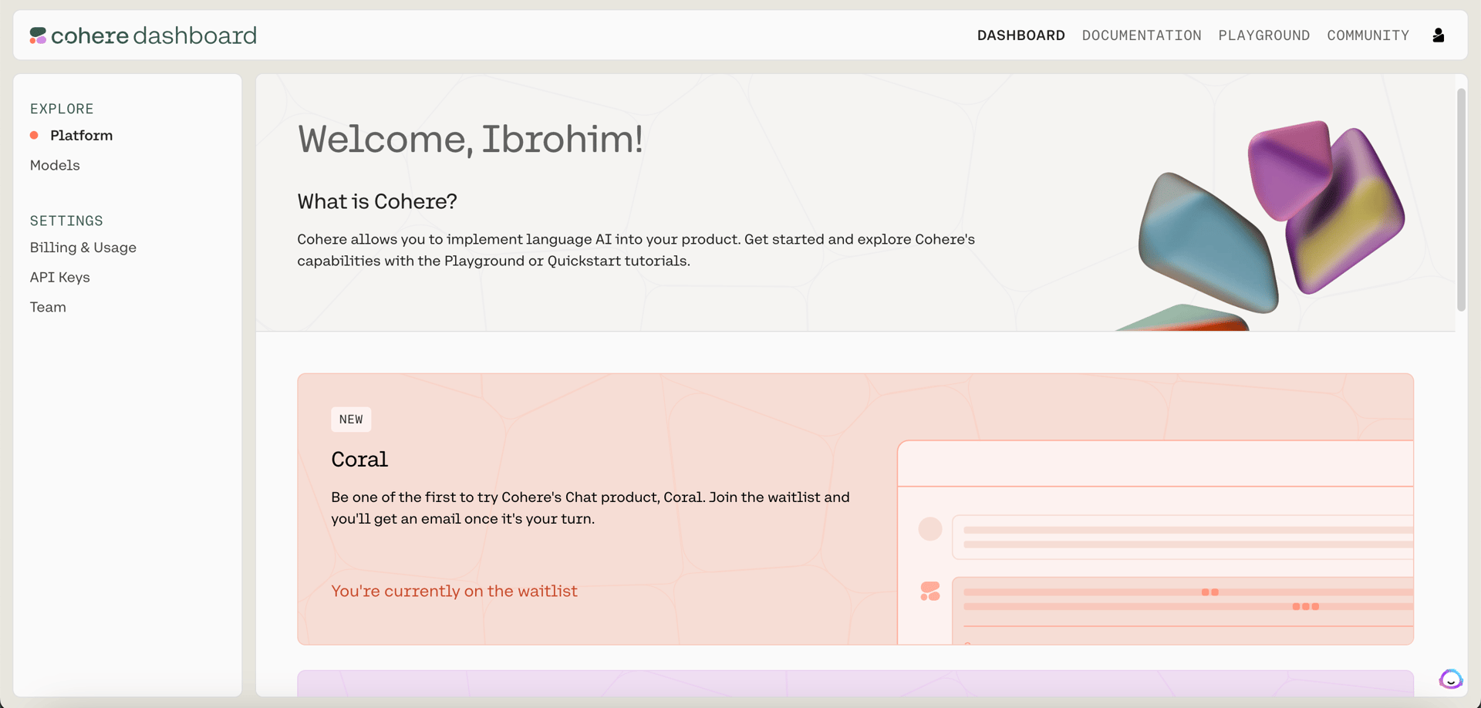Click the Coral logo in chat preview

click(x=930, y=591)
